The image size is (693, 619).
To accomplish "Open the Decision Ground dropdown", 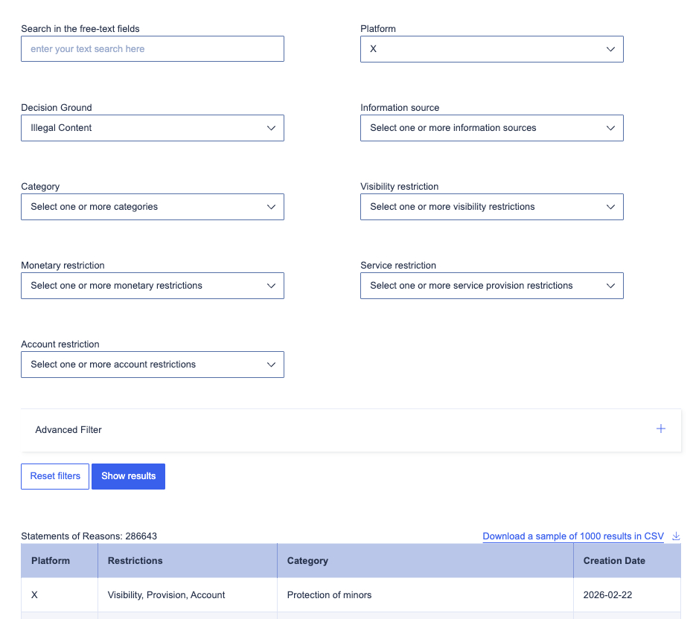I will tap(153, 128).
